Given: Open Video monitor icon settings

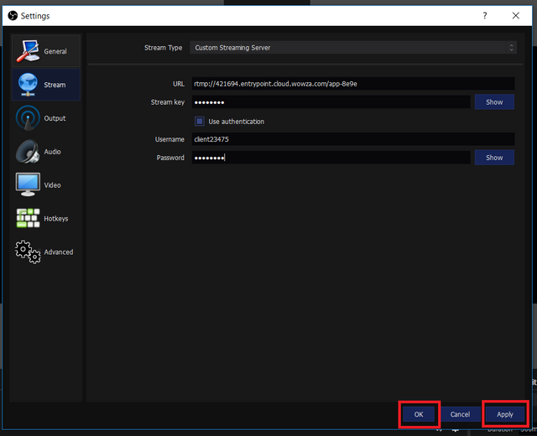Looking at the screenshot, I should coord(28,184).
